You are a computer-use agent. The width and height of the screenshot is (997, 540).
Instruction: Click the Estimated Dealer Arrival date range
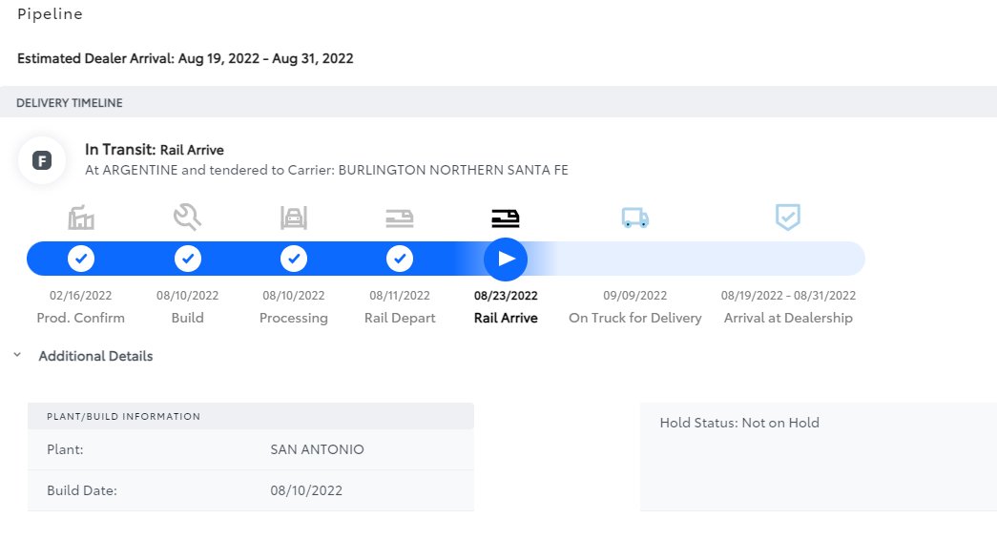266,58
